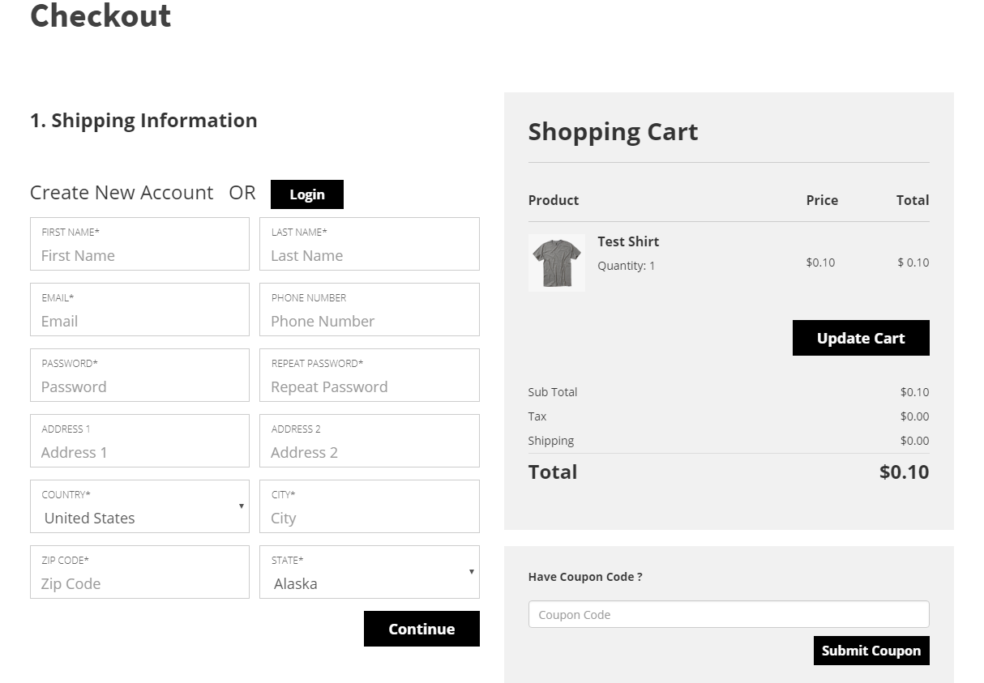Click the Phone Number field
984x683 pixels.
[x=369, y=321]
